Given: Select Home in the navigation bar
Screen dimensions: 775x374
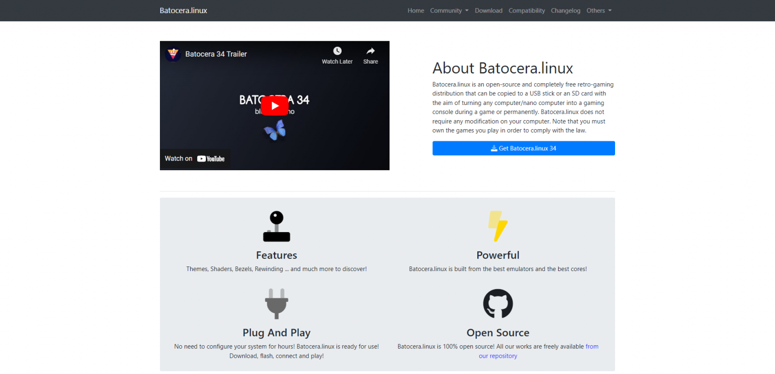Looking at the screenshot, I should tap(415, 10).
